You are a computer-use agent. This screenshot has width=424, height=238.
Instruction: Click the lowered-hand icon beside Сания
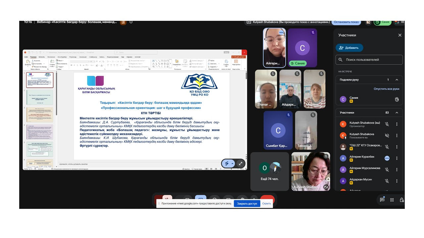pyautogui.click(x=397, y=99)
